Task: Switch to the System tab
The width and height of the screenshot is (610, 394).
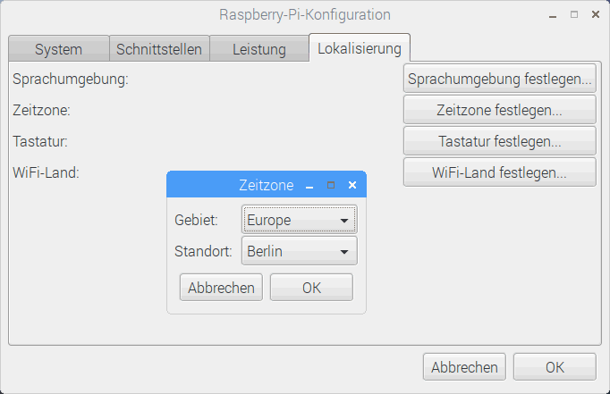Action: (x=58, y=49)
